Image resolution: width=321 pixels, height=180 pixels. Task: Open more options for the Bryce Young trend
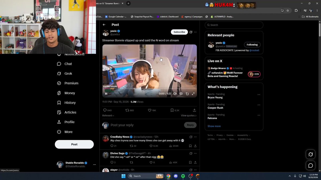click(259, 95)
